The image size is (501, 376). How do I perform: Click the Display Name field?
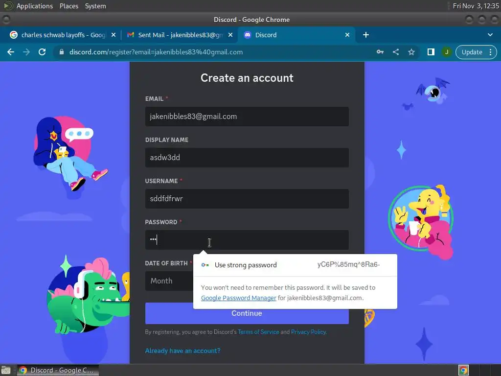pyautogui.click(x=247, y=157)
